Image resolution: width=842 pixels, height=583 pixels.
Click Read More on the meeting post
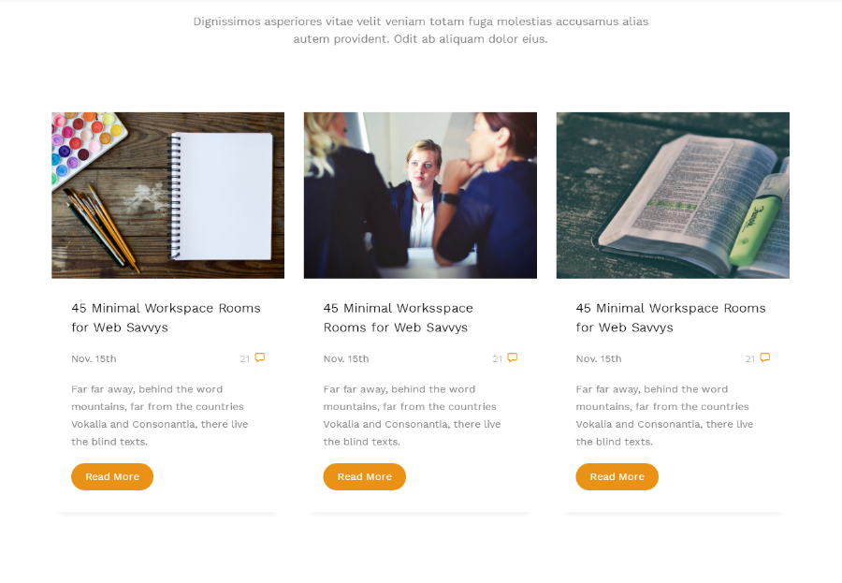tap(365, 476)
